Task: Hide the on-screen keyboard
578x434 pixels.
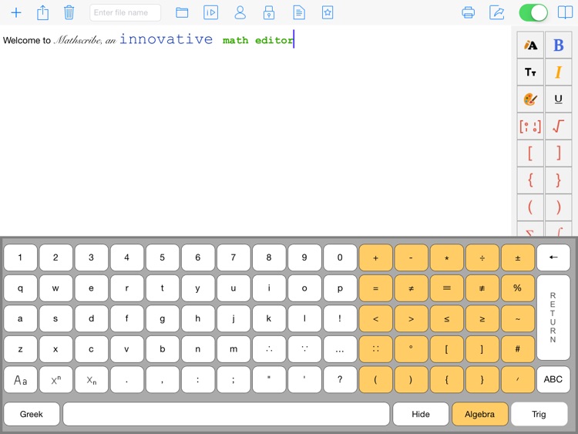Action: (421, 414)
